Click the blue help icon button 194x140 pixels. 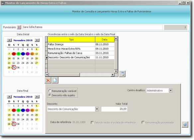[x=185, y=124]
